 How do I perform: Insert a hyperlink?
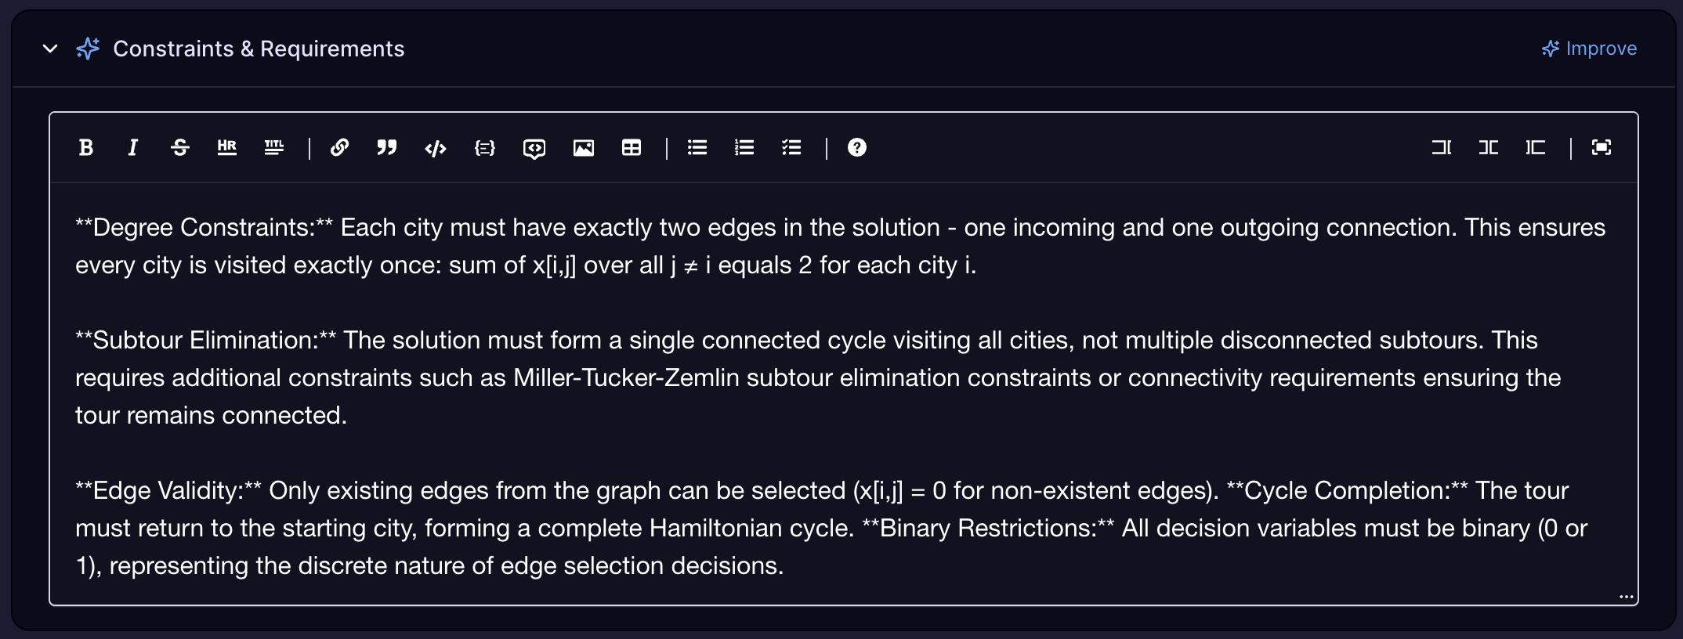tap(340, 147)
